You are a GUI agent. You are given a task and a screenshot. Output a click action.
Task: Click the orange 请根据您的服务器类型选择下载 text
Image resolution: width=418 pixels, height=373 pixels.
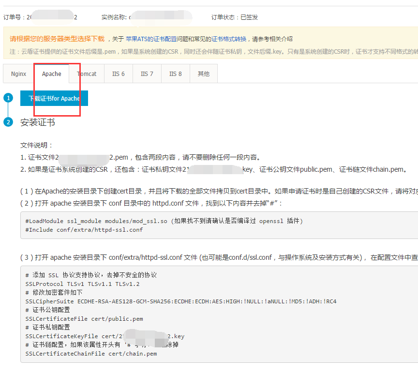coord(57,39)
